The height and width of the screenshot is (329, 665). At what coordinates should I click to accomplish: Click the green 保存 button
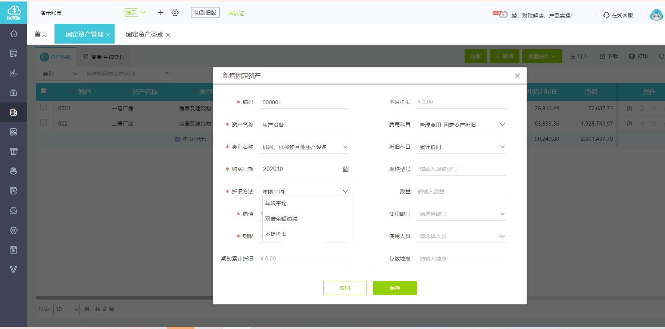click(x=394, y=288)
